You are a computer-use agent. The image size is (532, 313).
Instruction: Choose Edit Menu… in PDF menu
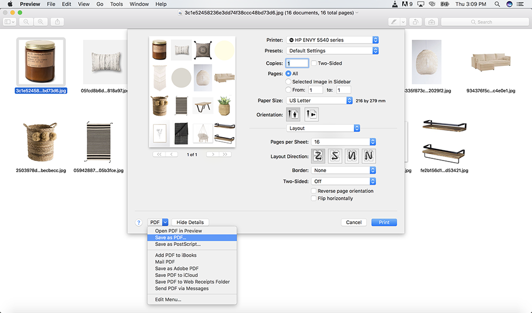[192, 300]
